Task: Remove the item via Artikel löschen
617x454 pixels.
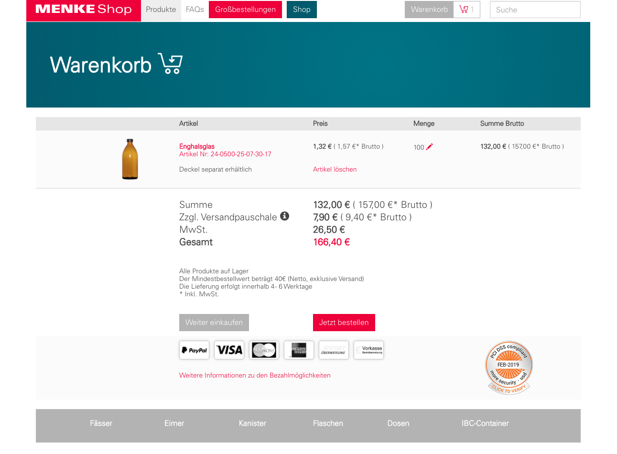Action: tap(335, 169)
